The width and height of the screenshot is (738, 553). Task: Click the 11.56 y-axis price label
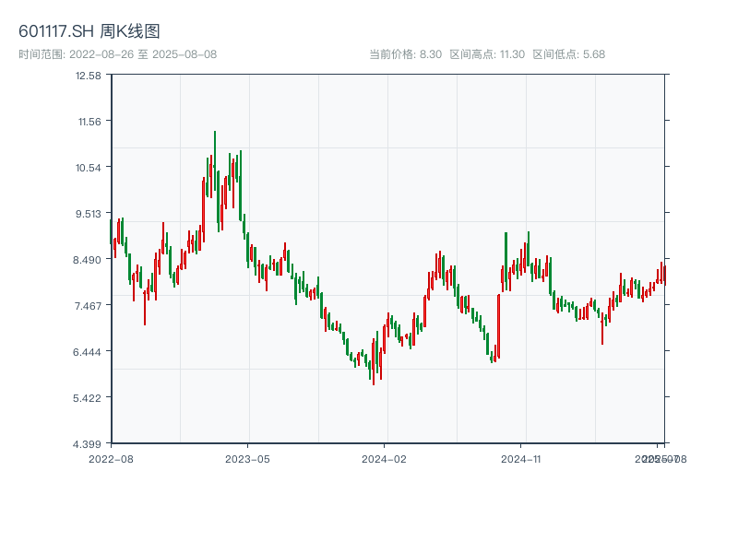tap(89, 122)
